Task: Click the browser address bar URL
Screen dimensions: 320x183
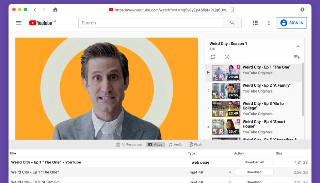Action: (172, 10)
